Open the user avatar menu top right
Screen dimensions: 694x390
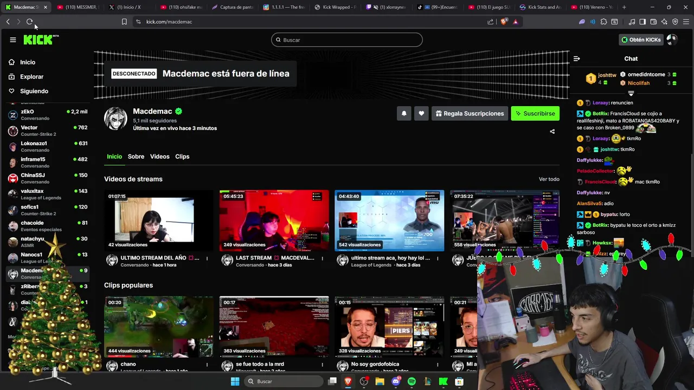(x=671, y=40)
